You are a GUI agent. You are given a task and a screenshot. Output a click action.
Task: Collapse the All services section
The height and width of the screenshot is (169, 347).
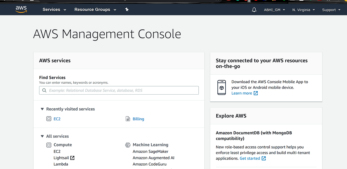tap(42, 136)
